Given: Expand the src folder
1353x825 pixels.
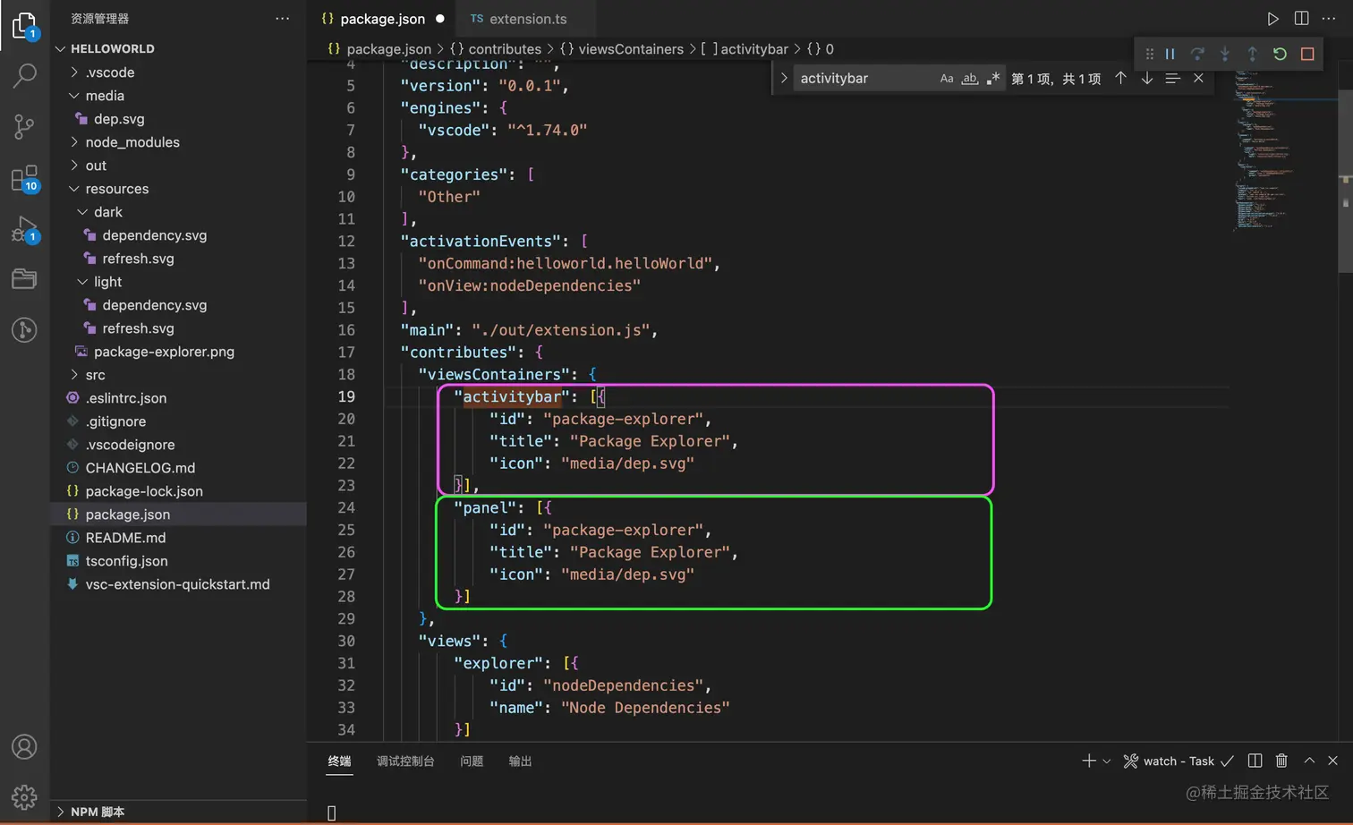Looking at the screenshot, I should (x=74, y=375).
